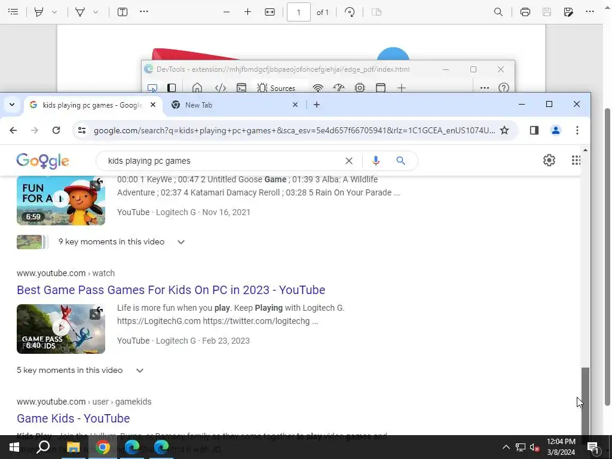The height and width of the screenshot is (459, 612).
Task: Expand erase tool options dropdown
Action: (96, 12)
